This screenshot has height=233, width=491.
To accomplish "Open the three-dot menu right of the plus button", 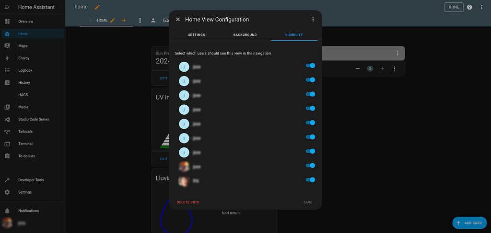I will 395,68.
